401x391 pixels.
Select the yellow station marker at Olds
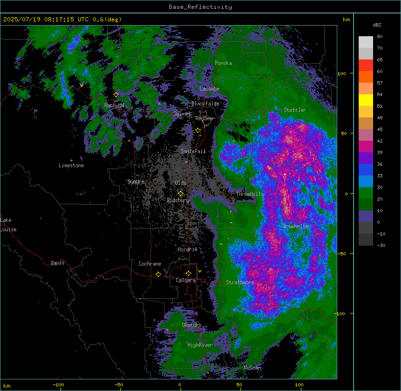click(181, 194)
